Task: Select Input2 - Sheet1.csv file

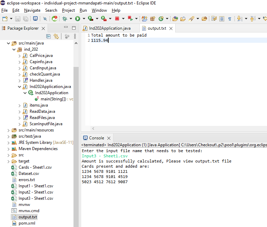Action: (36, 192)
